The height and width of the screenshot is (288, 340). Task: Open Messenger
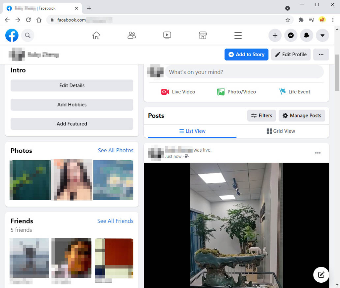click(x=291, y=35)
